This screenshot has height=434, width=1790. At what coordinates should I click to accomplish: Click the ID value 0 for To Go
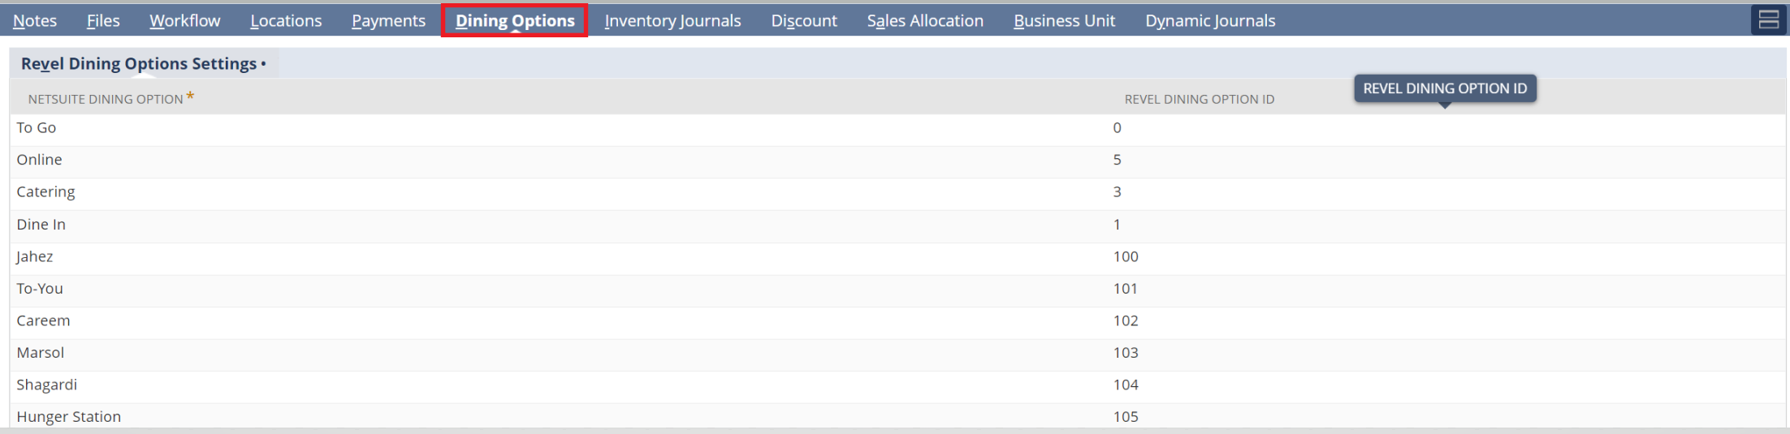point(1117,127)
